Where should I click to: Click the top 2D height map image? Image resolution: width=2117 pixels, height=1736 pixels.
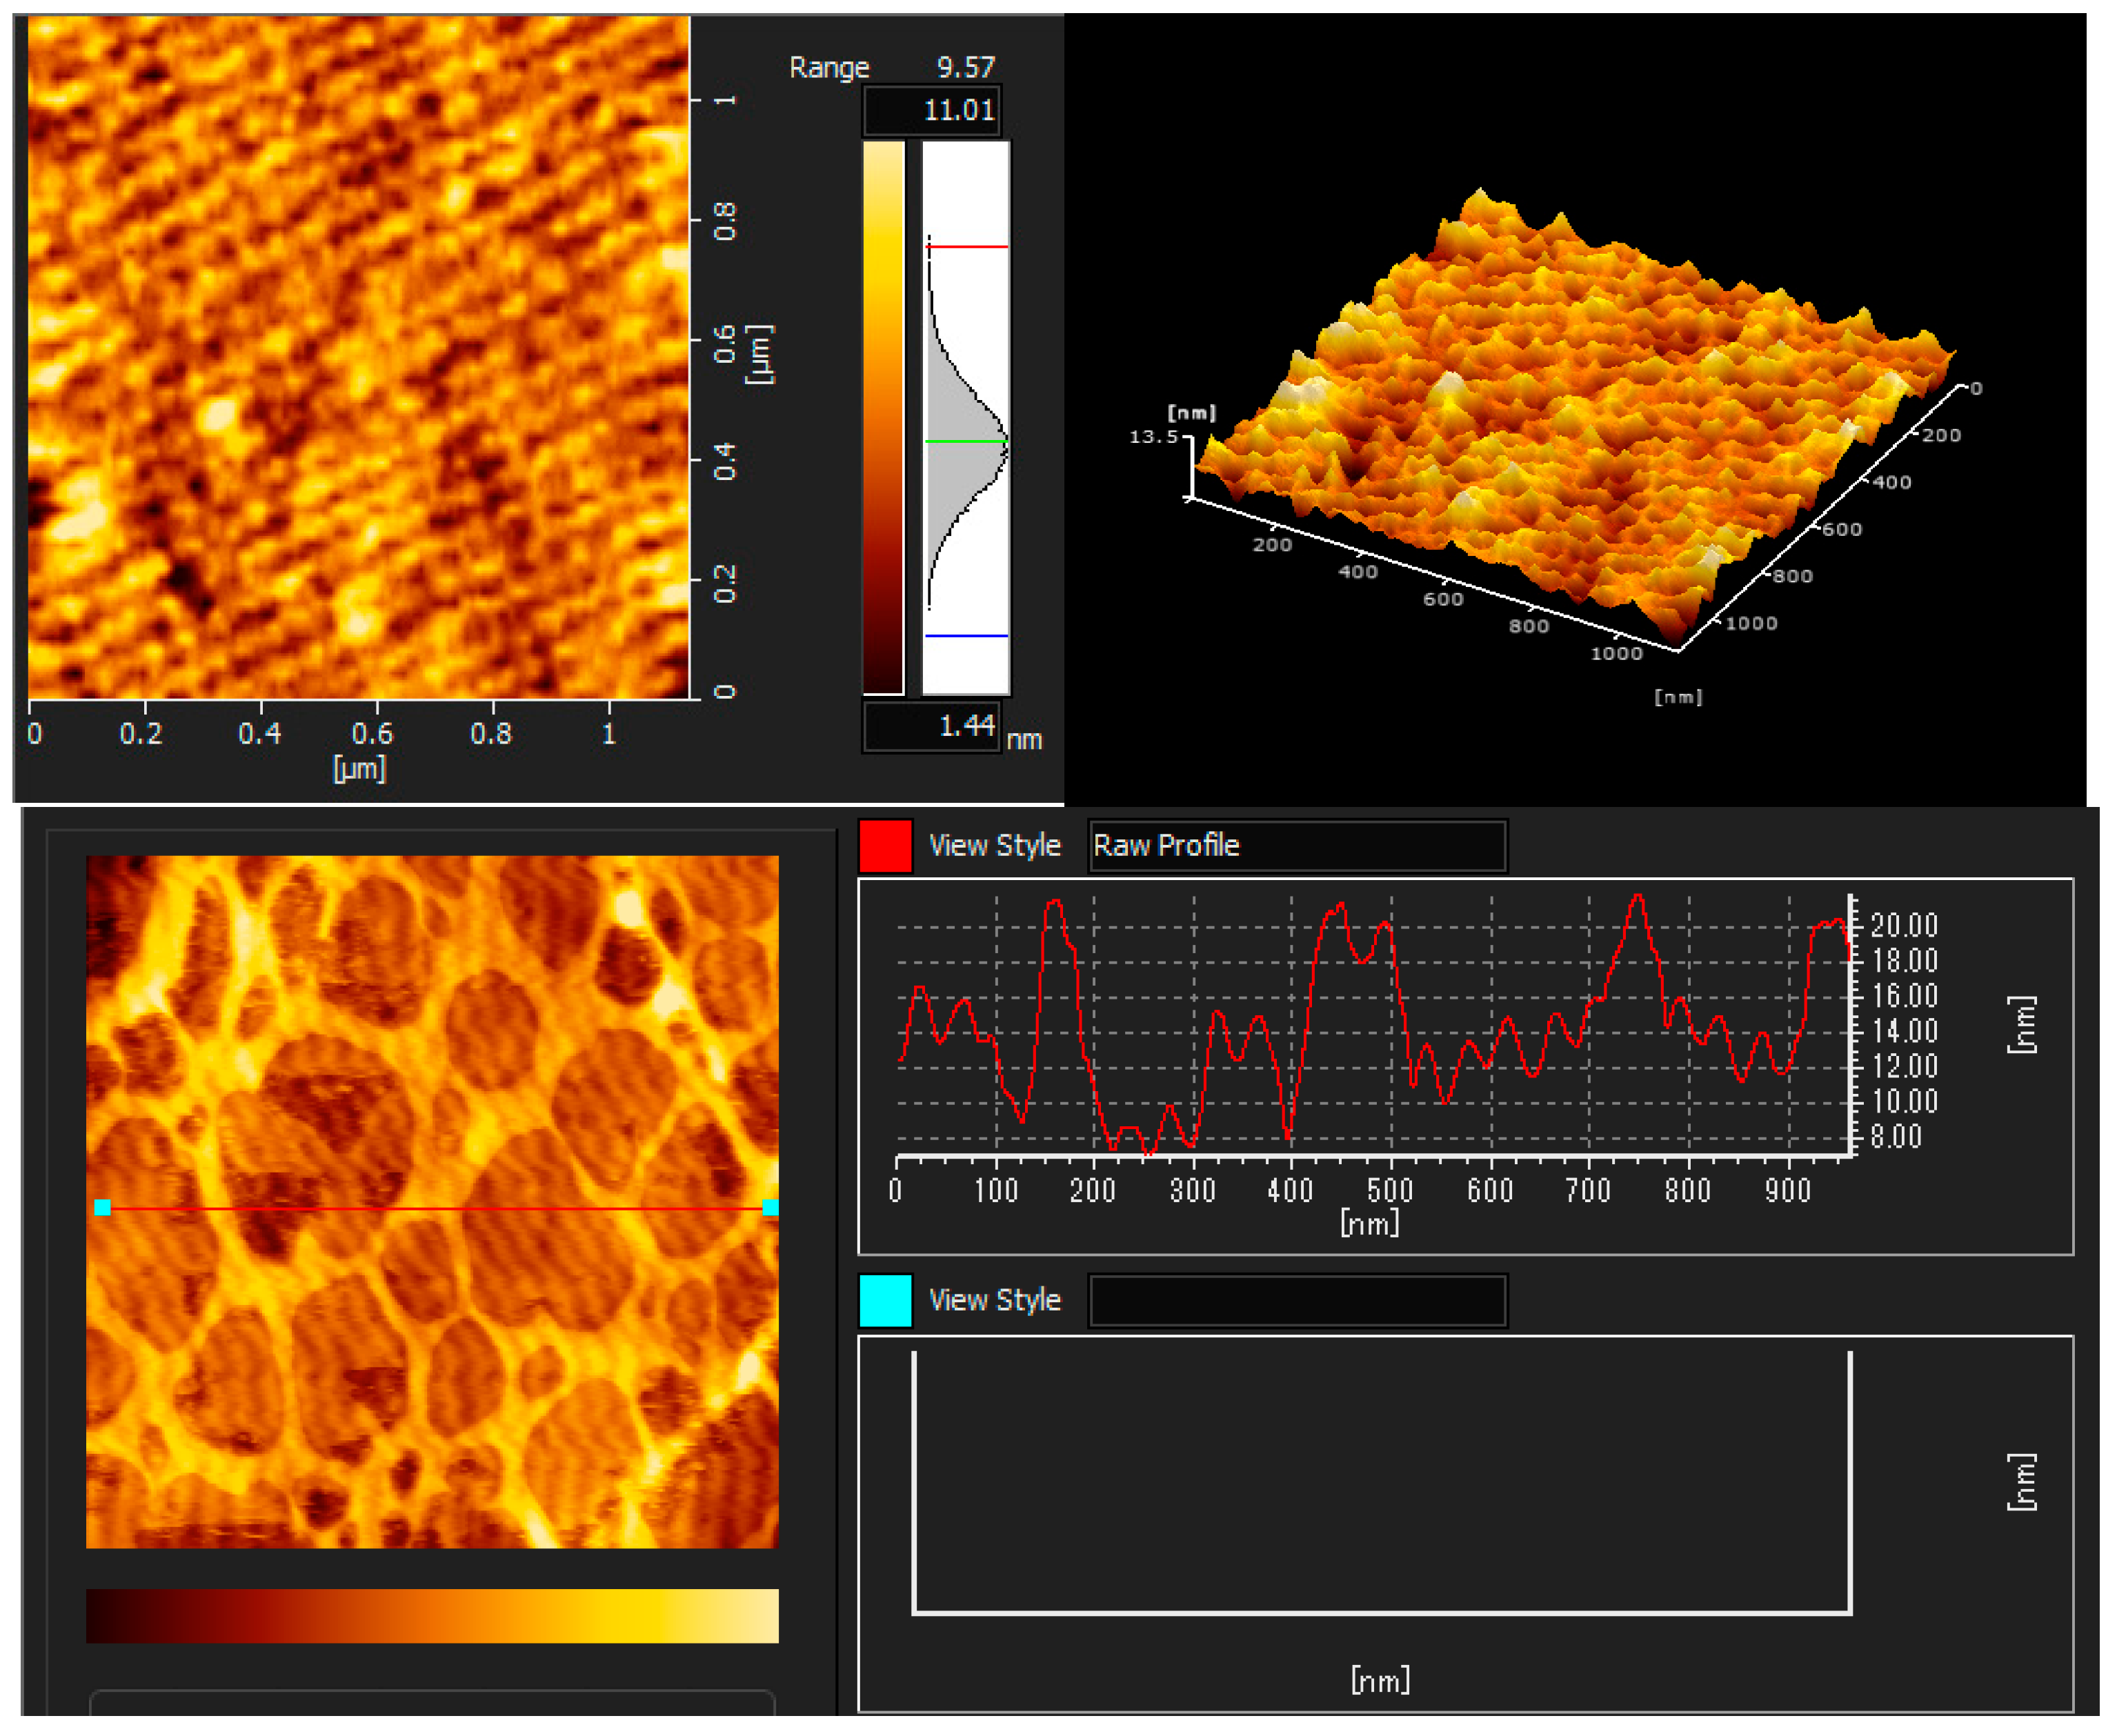click(358, 357)
